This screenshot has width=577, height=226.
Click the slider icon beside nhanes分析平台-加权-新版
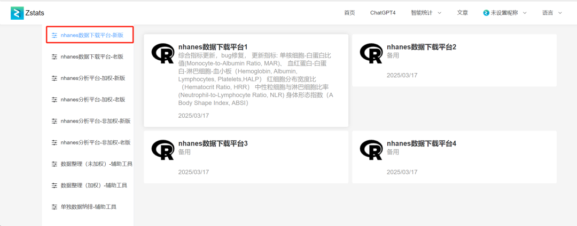coord(54,78)
